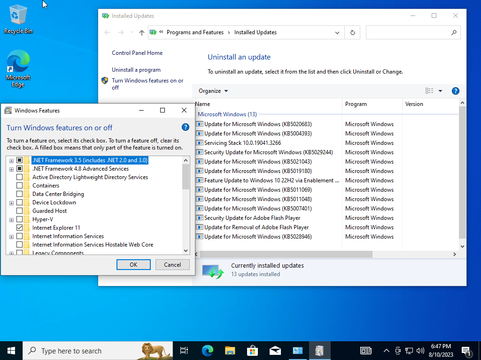Switch to the Windows Features taskbar icon
Viewport: 481px width, 360px height.
319,351
